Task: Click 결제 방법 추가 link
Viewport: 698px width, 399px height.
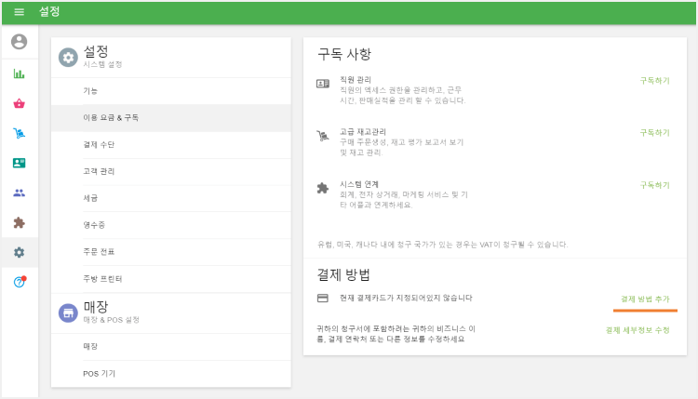Action: [x=645, y=299]
